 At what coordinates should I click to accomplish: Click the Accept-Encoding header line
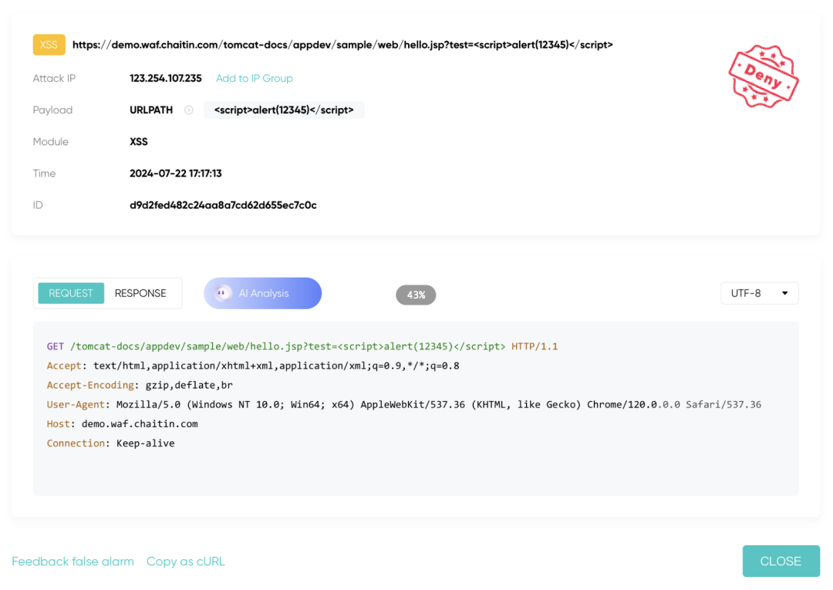coord(140,385)
